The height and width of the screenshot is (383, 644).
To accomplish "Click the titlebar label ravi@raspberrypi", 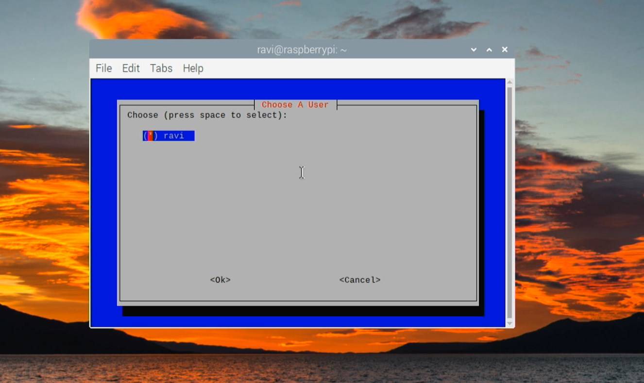I will point(301,50).
